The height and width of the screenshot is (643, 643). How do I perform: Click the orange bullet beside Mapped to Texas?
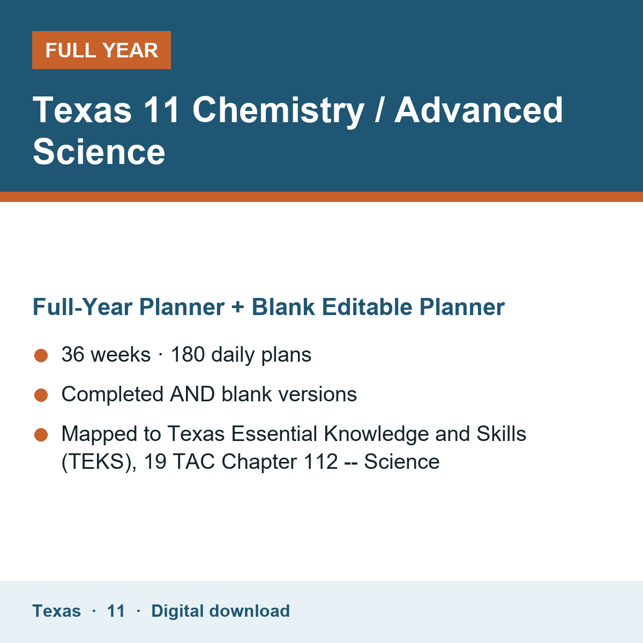[41, 435]
